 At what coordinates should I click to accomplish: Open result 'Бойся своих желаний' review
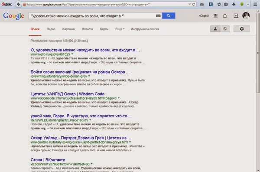pos(80,72)
